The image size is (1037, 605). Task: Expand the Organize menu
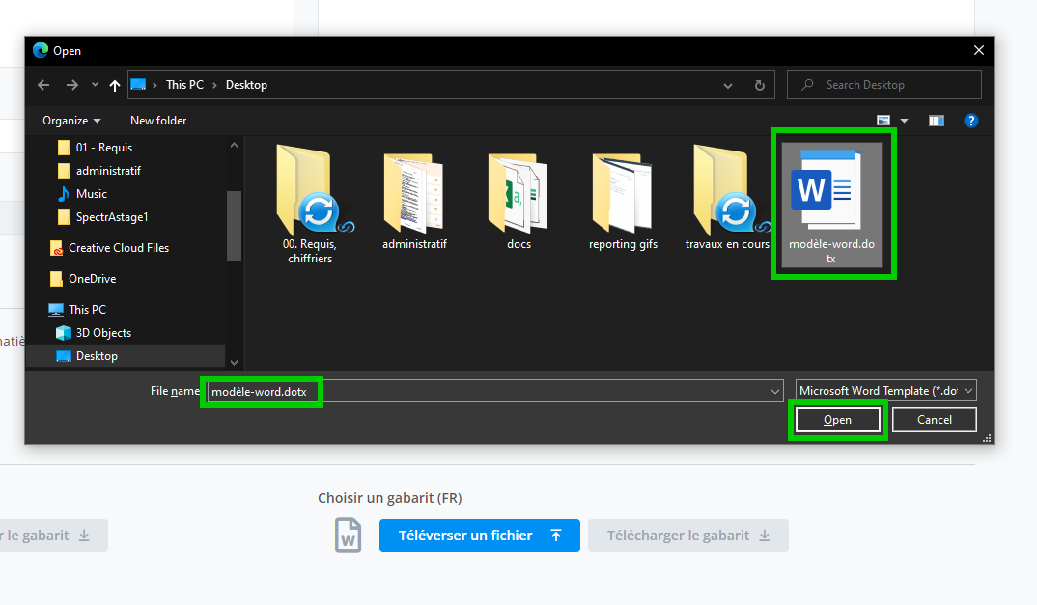click(71, 121)
